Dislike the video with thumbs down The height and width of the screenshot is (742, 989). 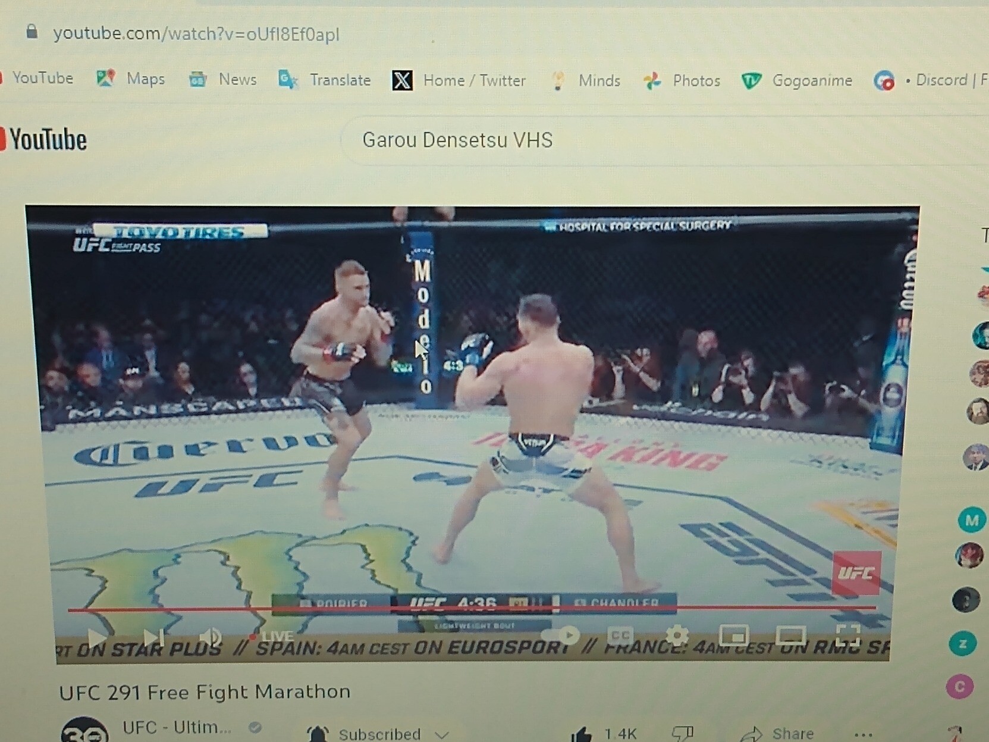pos(683,734)
